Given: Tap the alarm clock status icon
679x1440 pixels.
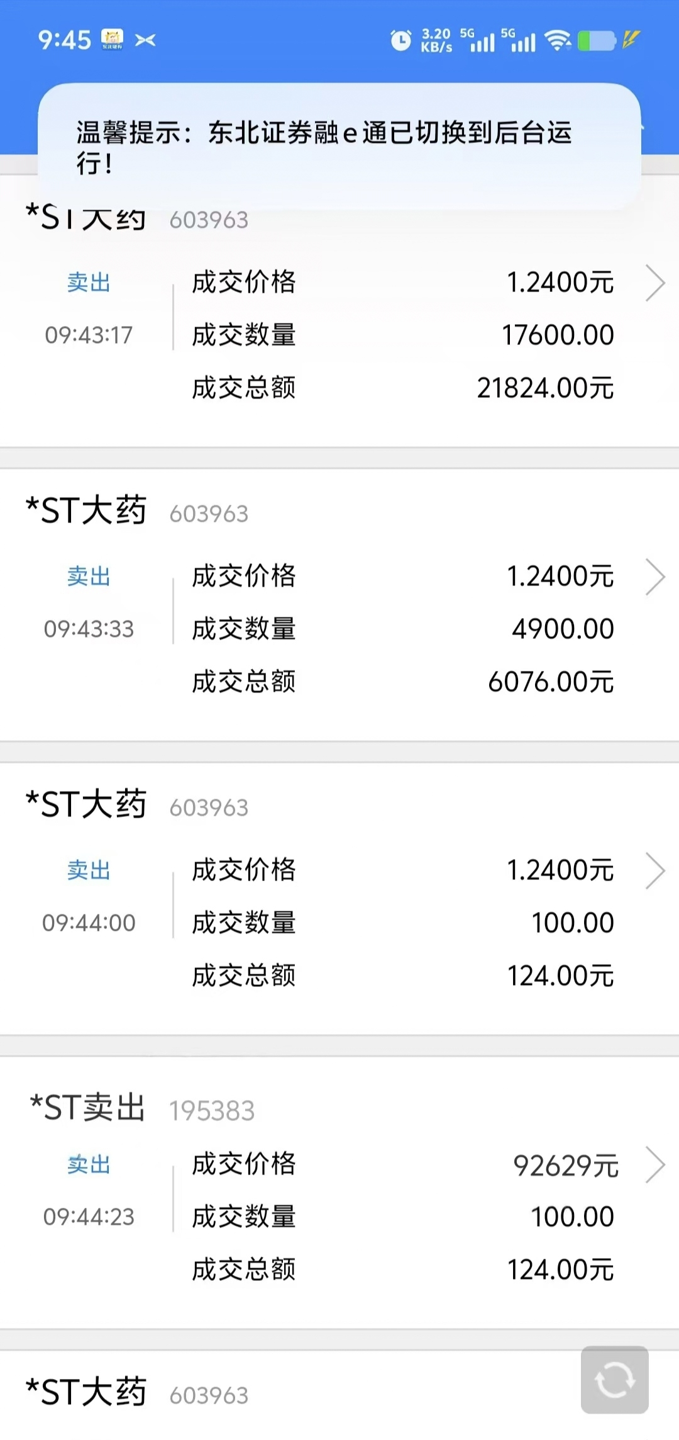Looking at the screenshot, I should (400, 41).
